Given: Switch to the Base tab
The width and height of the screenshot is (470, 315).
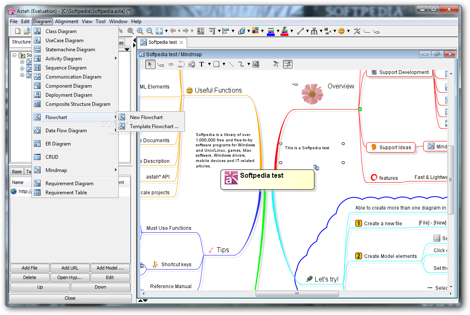Looking at the screenshot, I should coord(17,172).
